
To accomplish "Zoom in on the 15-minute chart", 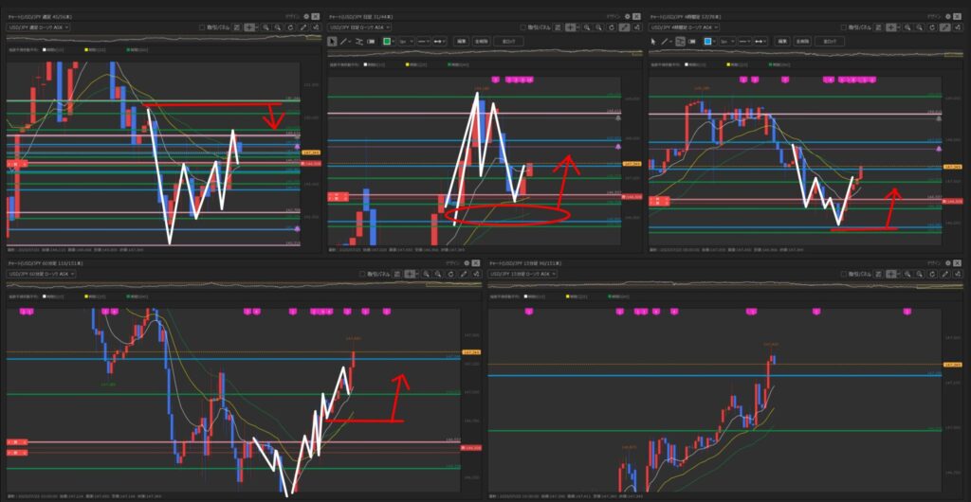I will (x=907, y=274).
